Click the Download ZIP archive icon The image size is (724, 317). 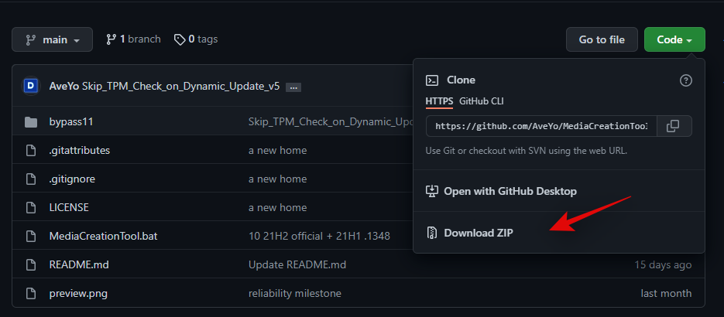(432, 233)
